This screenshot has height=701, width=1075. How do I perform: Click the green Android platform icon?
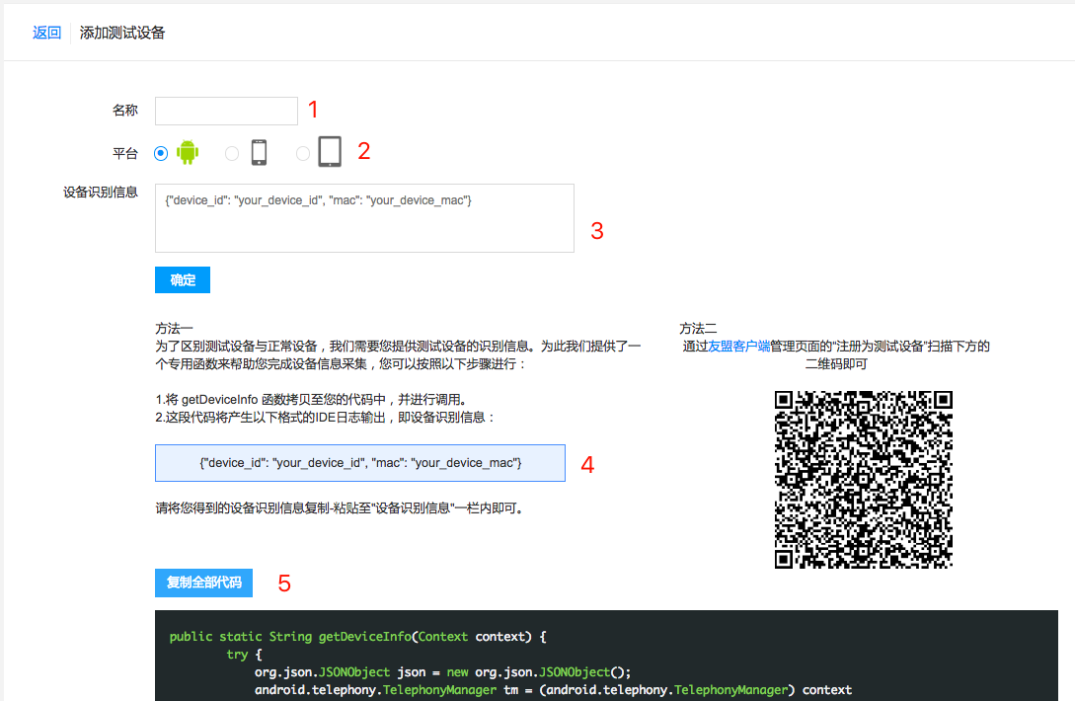[188, 152]
